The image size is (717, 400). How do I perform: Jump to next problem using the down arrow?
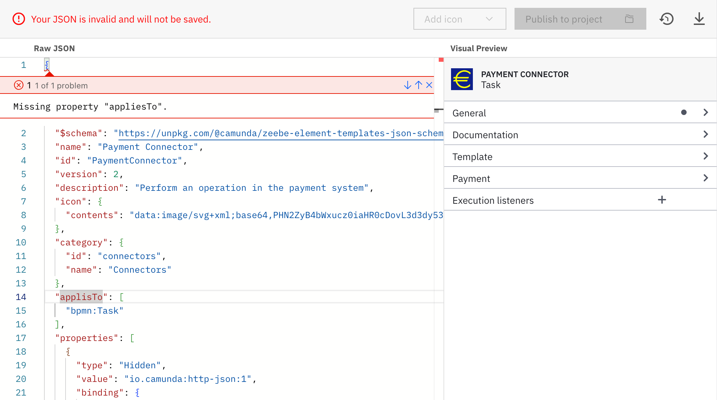(x=407, y=85)
